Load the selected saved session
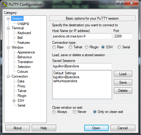 [123, 74]
